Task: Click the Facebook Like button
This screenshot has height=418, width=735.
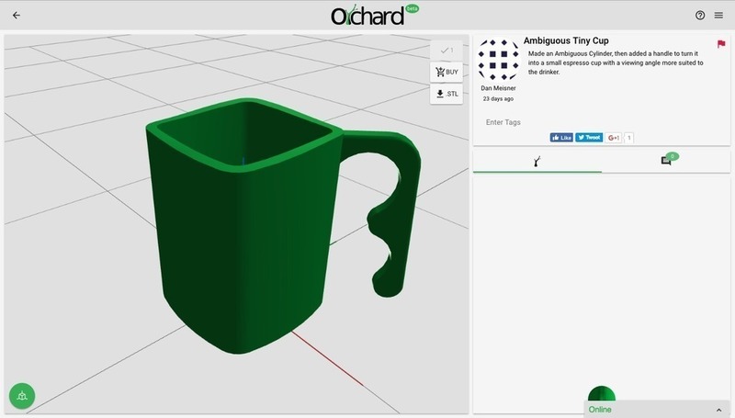Action: (x=561, y=137)
